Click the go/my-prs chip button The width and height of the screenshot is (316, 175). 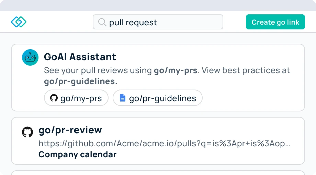point(76,98)
